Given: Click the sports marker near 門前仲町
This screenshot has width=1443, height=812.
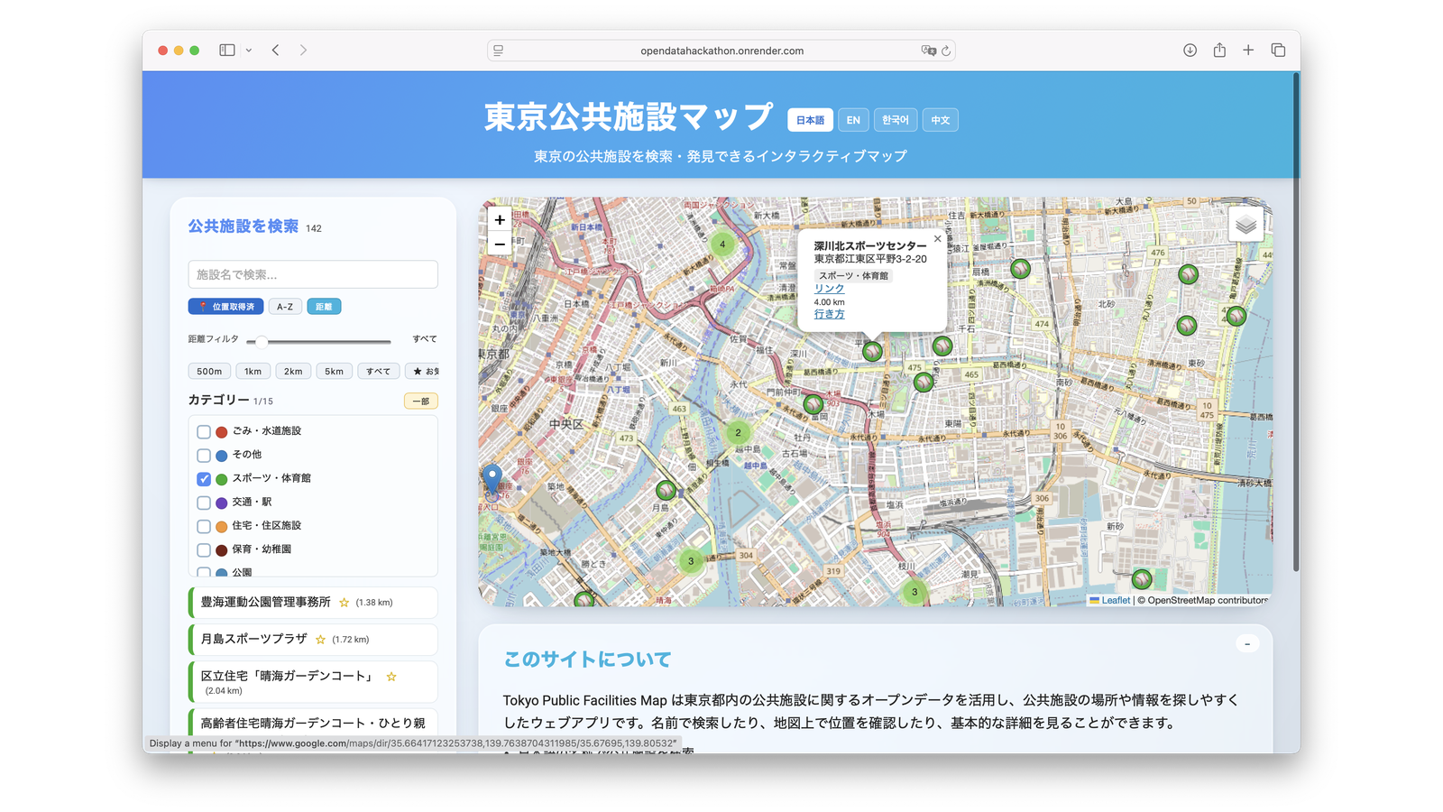Looking at the screenshot, I should pyautogui.click(x=813, y=404).
